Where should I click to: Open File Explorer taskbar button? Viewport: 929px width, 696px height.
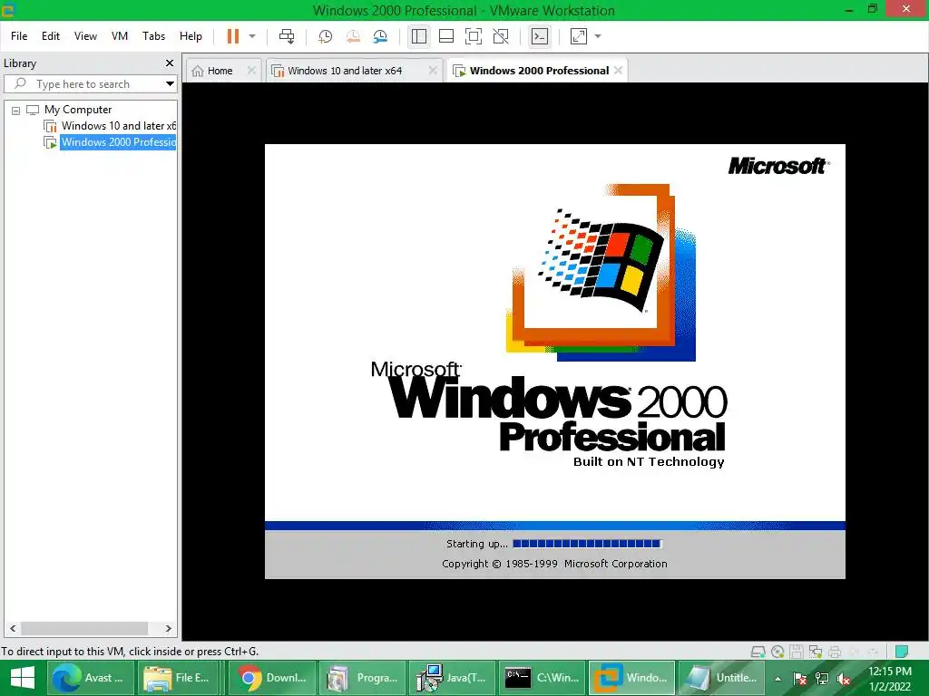tap(180, 678)
